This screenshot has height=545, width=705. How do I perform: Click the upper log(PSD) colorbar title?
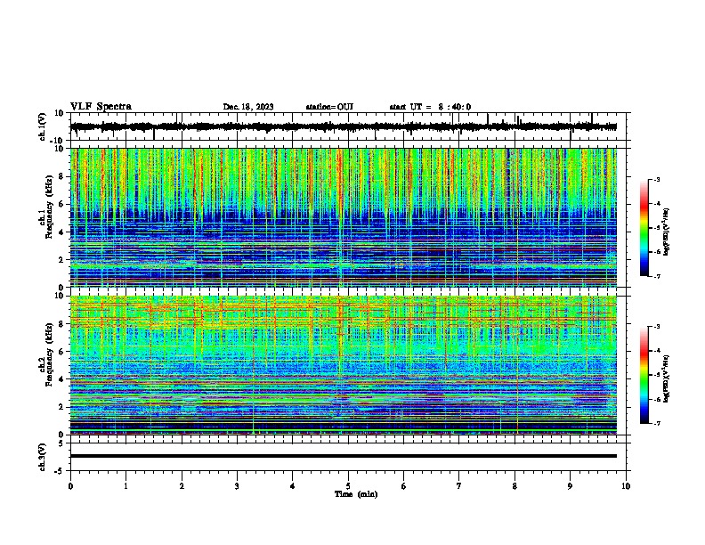click(x=667, y=232)
